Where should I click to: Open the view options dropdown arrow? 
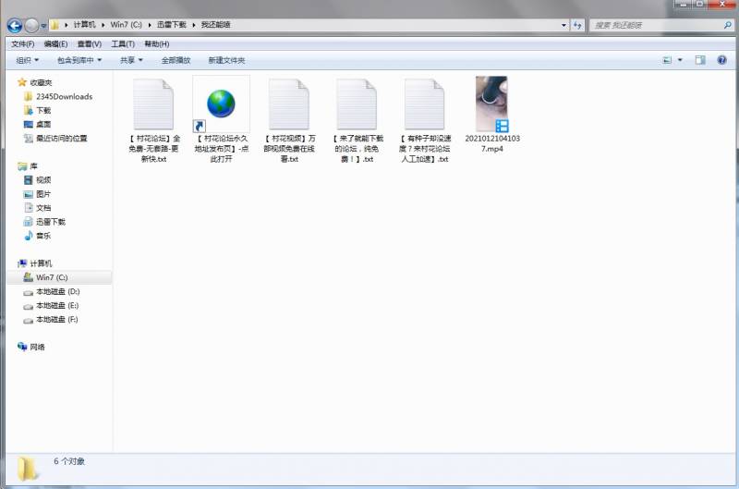[x=681, y=60]
